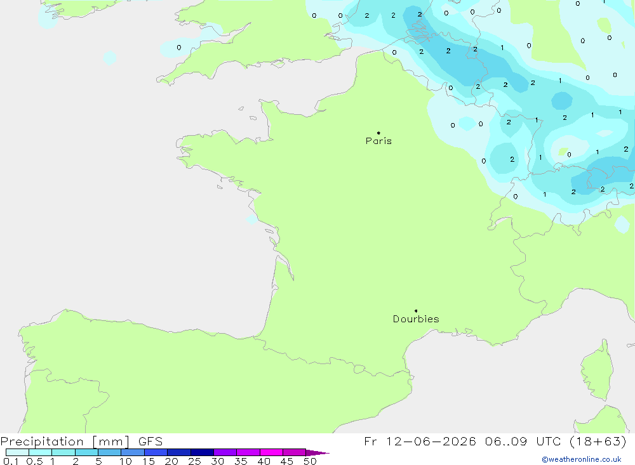This screenshot has width=635, height=465.
Task: Click the legend label '50'
Action: tap(311, 461)
